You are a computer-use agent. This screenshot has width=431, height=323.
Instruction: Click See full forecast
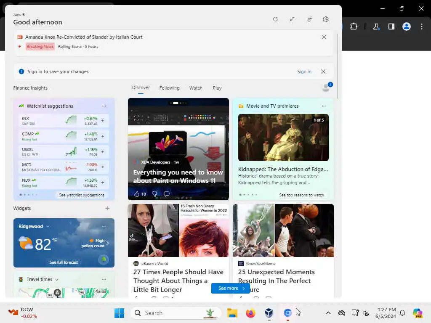point(64,262)
